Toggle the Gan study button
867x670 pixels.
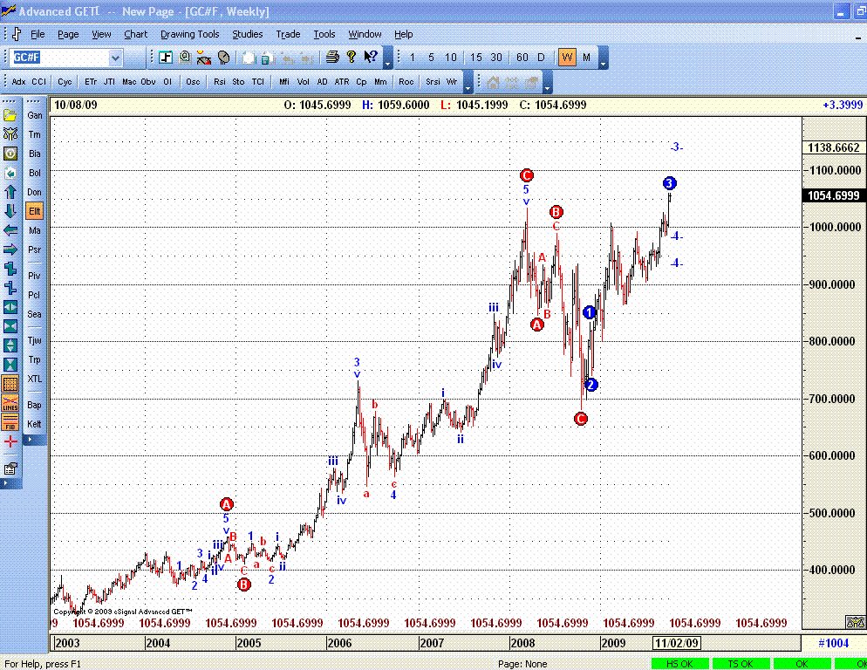pos(34,115)
